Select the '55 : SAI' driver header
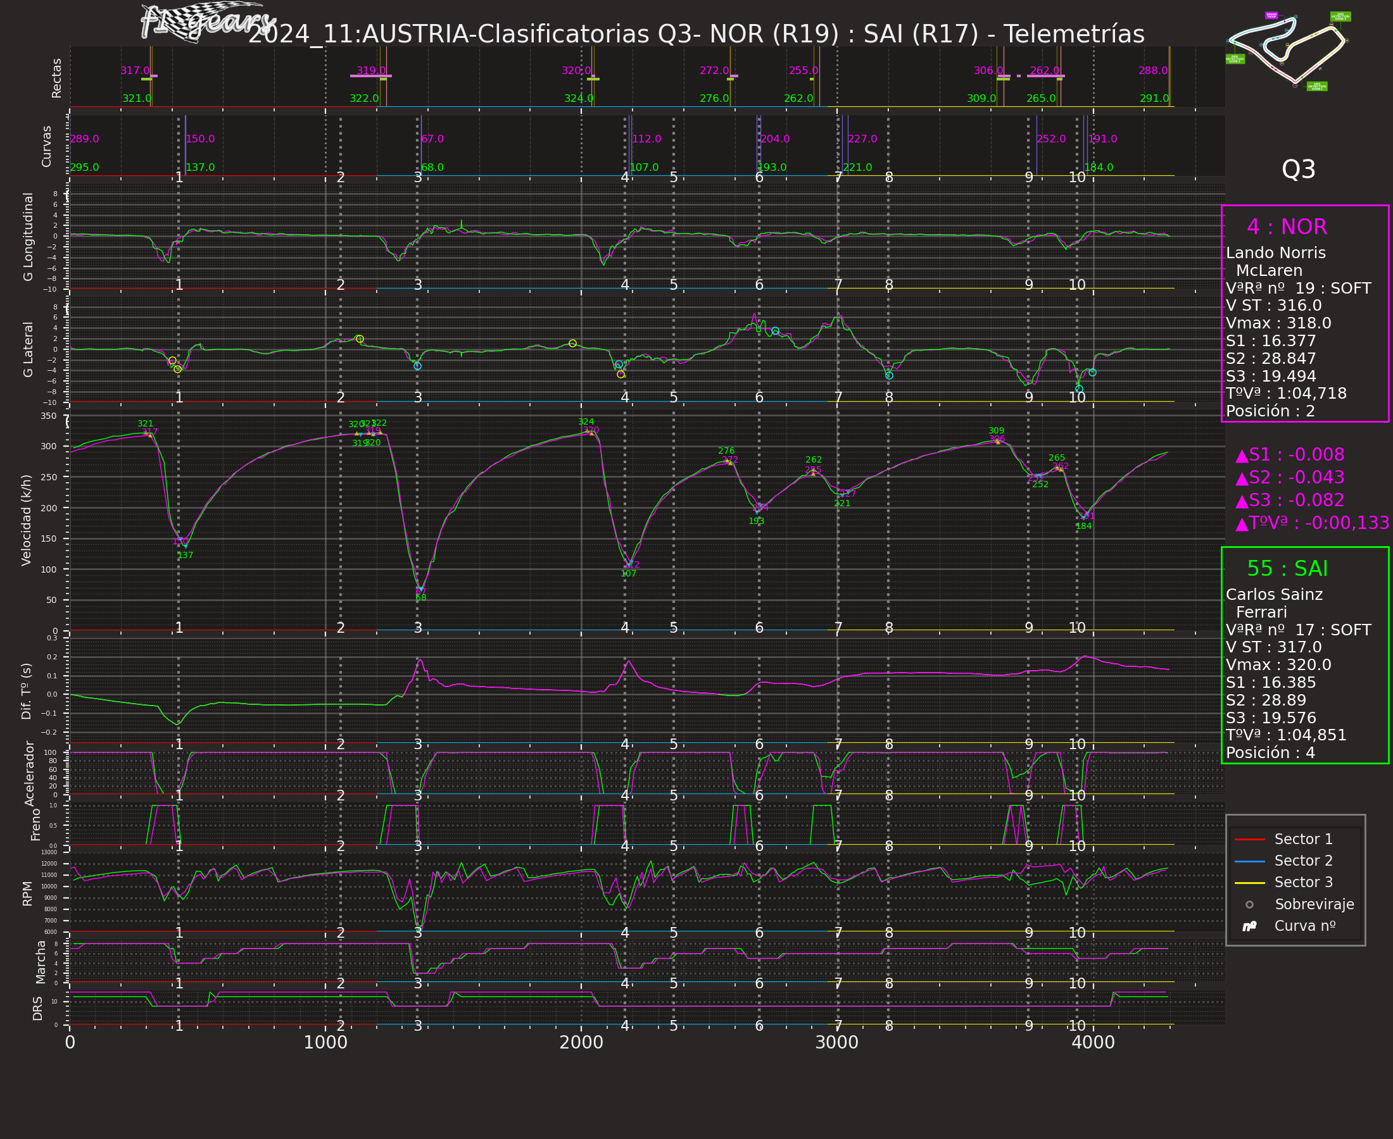 [1287, 569]
